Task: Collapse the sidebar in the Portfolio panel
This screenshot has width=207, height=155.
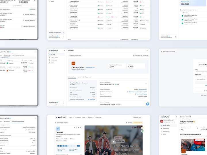Action: 64,51
